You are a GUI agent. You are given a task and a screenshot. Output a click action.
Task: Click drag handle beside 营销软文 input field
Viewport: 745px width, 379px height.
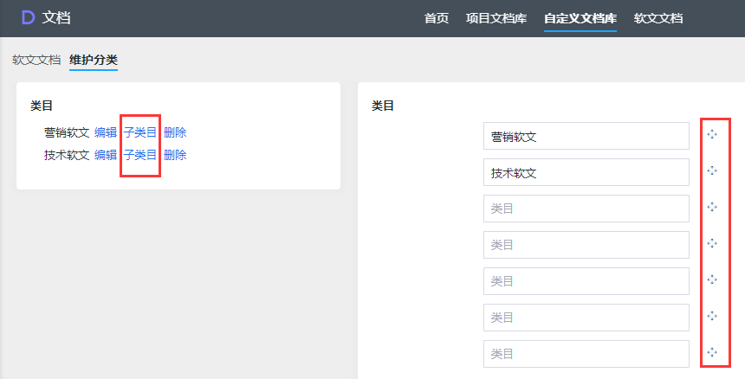(x=712, y=135)
